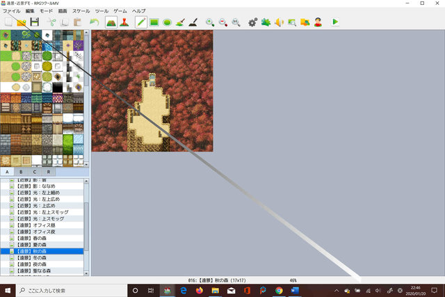Click the map list scroll-up arrow
This screenshot has height=297, width=445.
[86, 181]
